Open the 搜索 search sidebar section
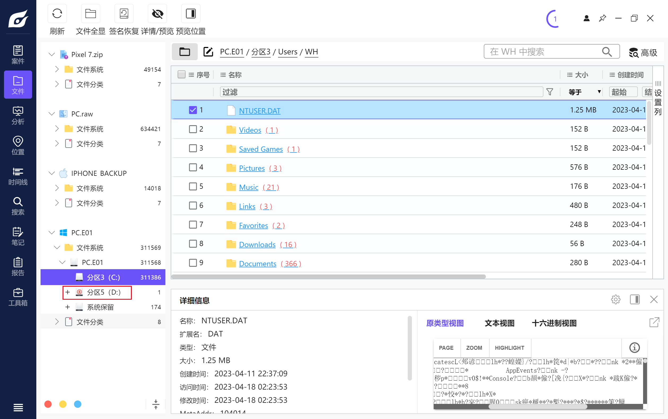This screenshot has width=668, height=419. pyautogui.click(x=18, y=206)
